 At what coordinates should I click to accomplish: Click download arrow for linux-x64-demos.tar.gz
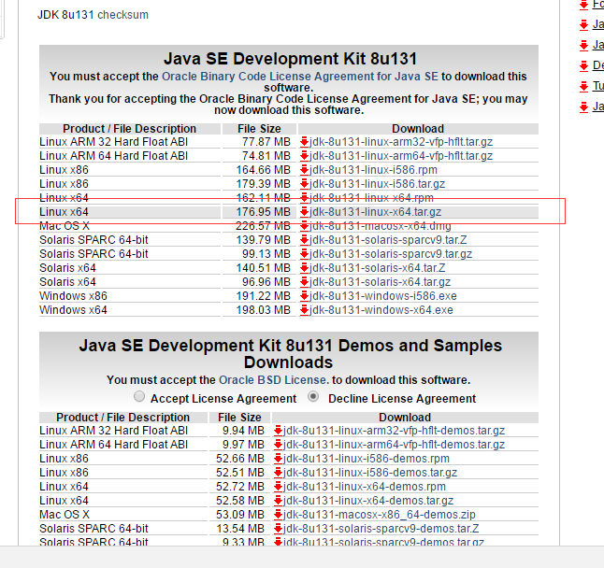[278, 501]
